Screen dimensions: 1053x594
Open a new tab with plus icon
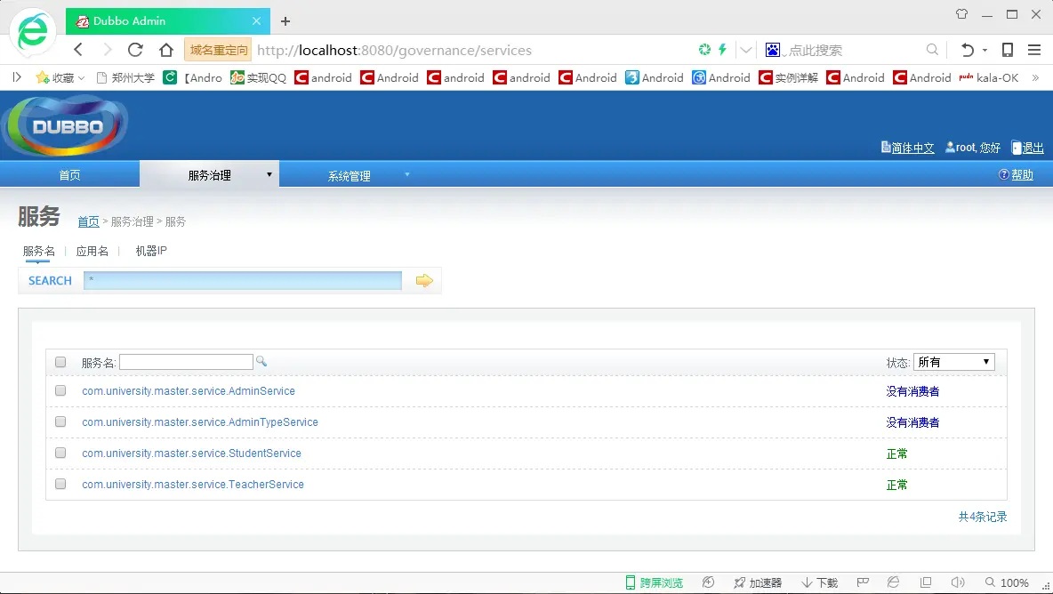tap(285, 21)
